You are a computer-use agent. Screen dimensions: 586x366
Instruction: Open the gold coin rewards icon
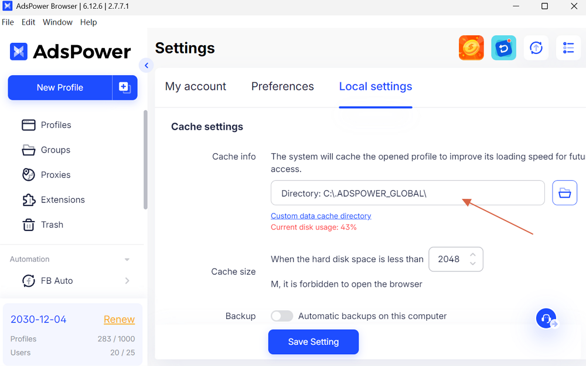pyautogui.click(x=471, y=48)
